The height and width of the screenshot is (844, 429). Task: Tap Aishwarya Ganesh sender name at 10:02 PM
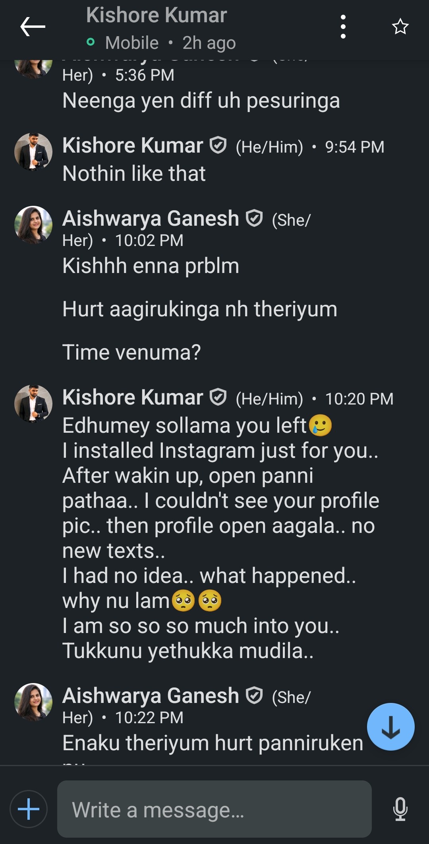pyautogui.click(x=151, y=219)
